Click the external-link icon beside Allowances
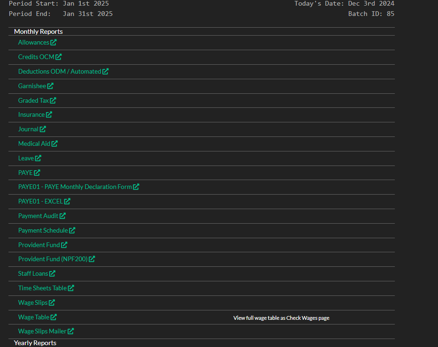Screen dimensions: 438x347 click(x=54, y=43)
